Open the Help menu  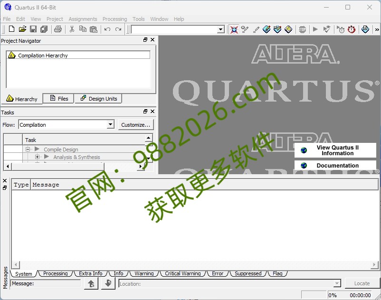[x=179, y=19]
